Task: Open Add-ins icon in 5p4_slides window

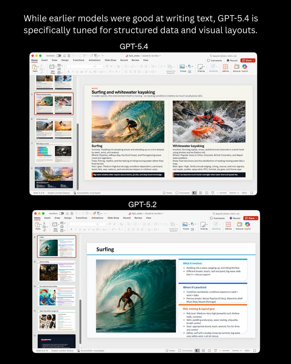Action: (x=226, y=67)
